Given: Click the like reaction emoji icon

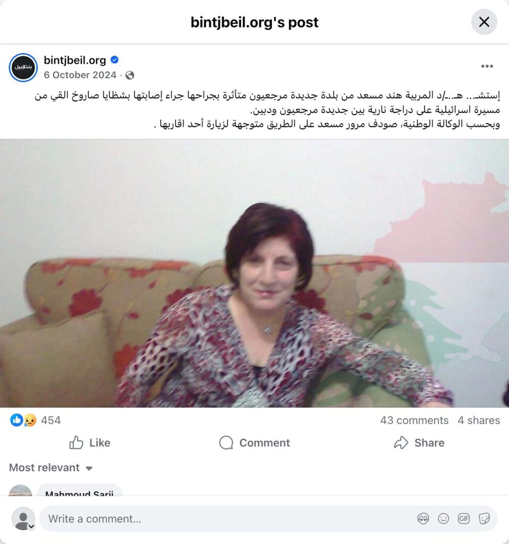Looking at the screenshot, I should coord(16,420).
